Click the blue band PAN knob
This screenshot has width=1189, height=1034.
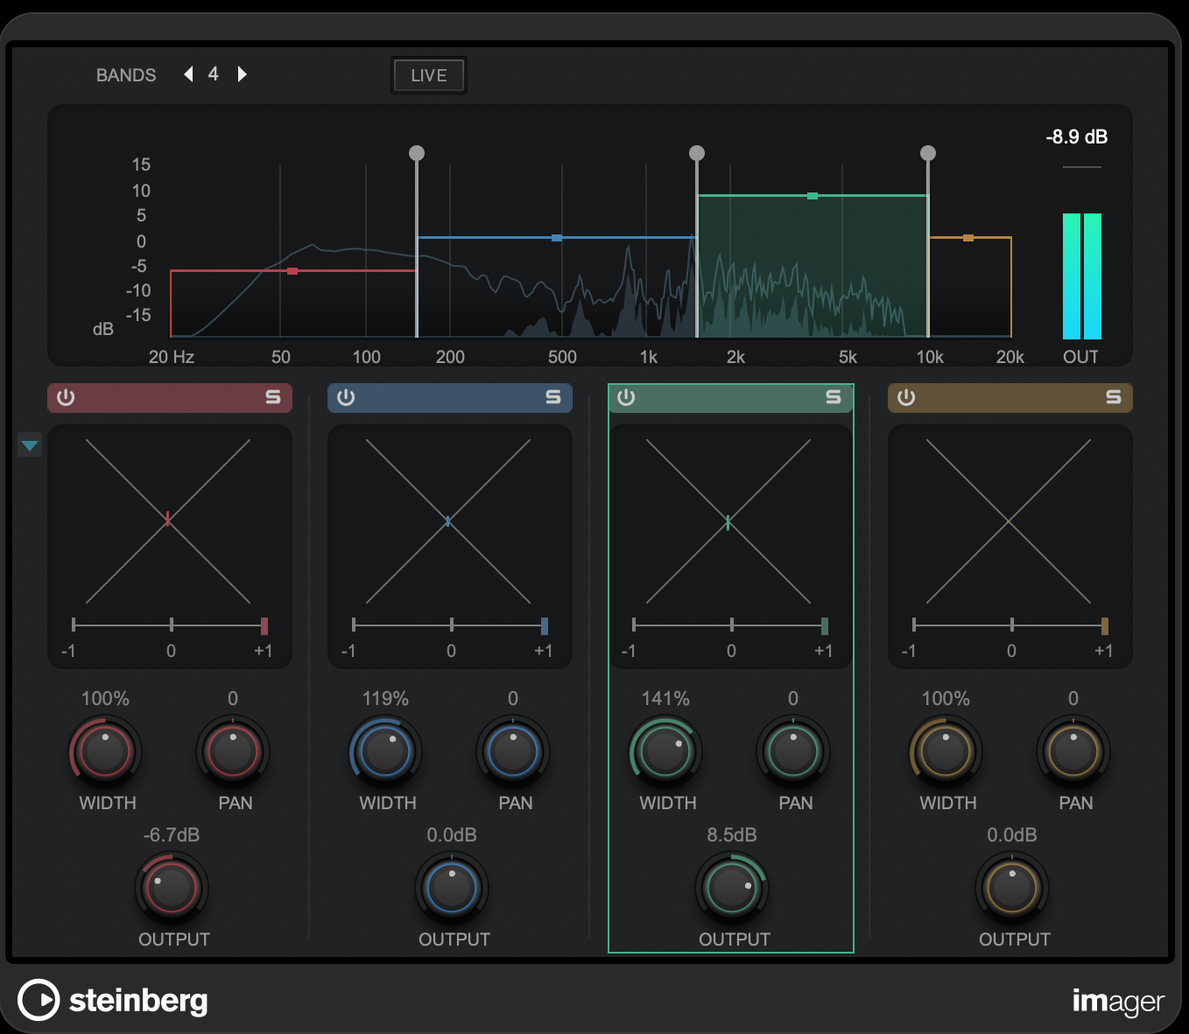[513, 751]
